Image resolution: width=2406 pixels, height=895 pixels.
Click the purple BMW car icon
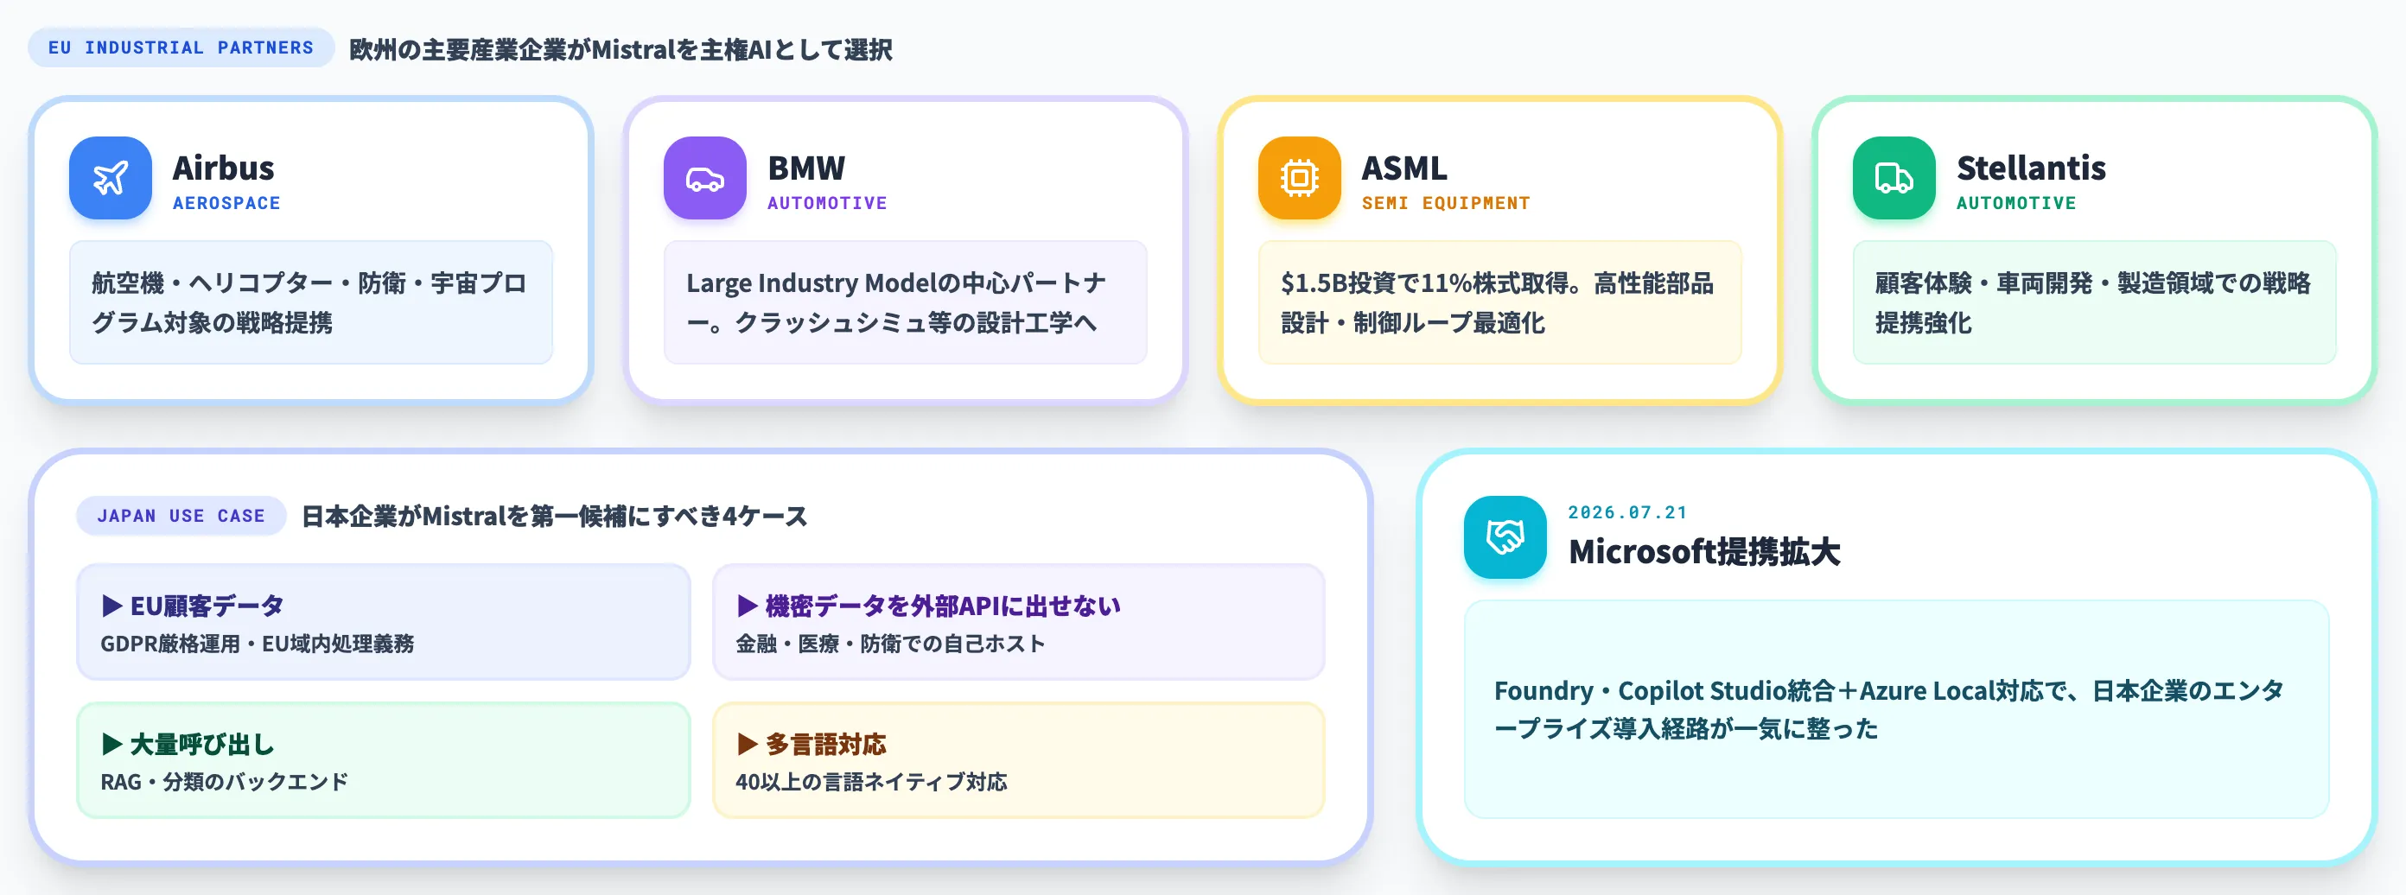pos(705,178)
